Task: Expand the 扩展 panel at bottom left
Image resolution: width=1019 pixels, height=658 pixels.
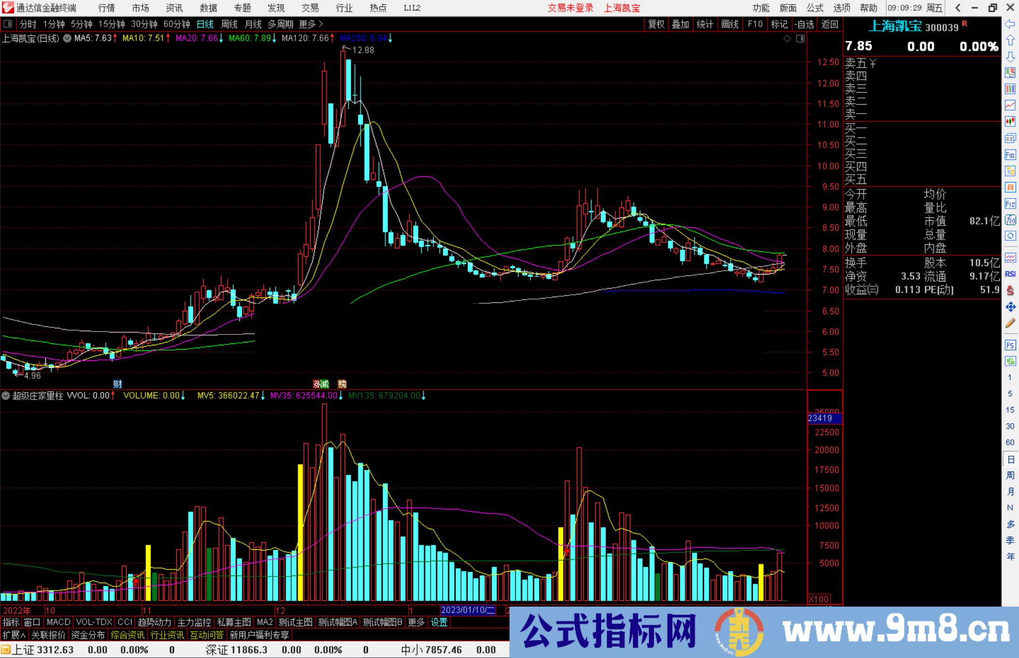Action: pos(14,635)
